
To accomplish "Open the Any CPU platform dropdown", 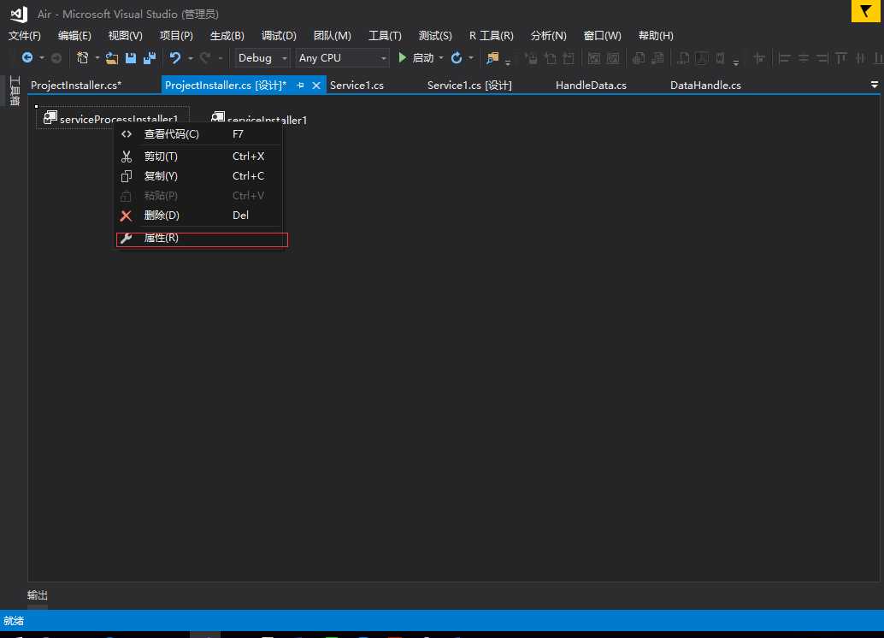I will coord(342,57).
